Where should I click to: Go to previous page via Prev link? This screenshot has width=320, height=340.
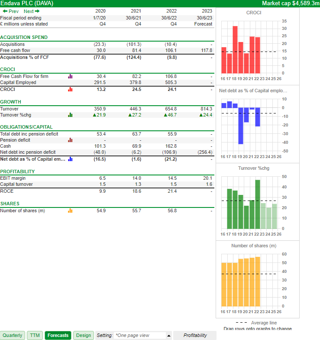11,11
